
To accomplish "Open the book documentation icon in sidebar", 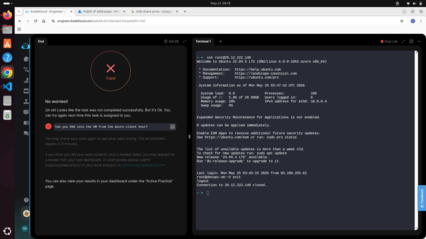I will (26, 123).
